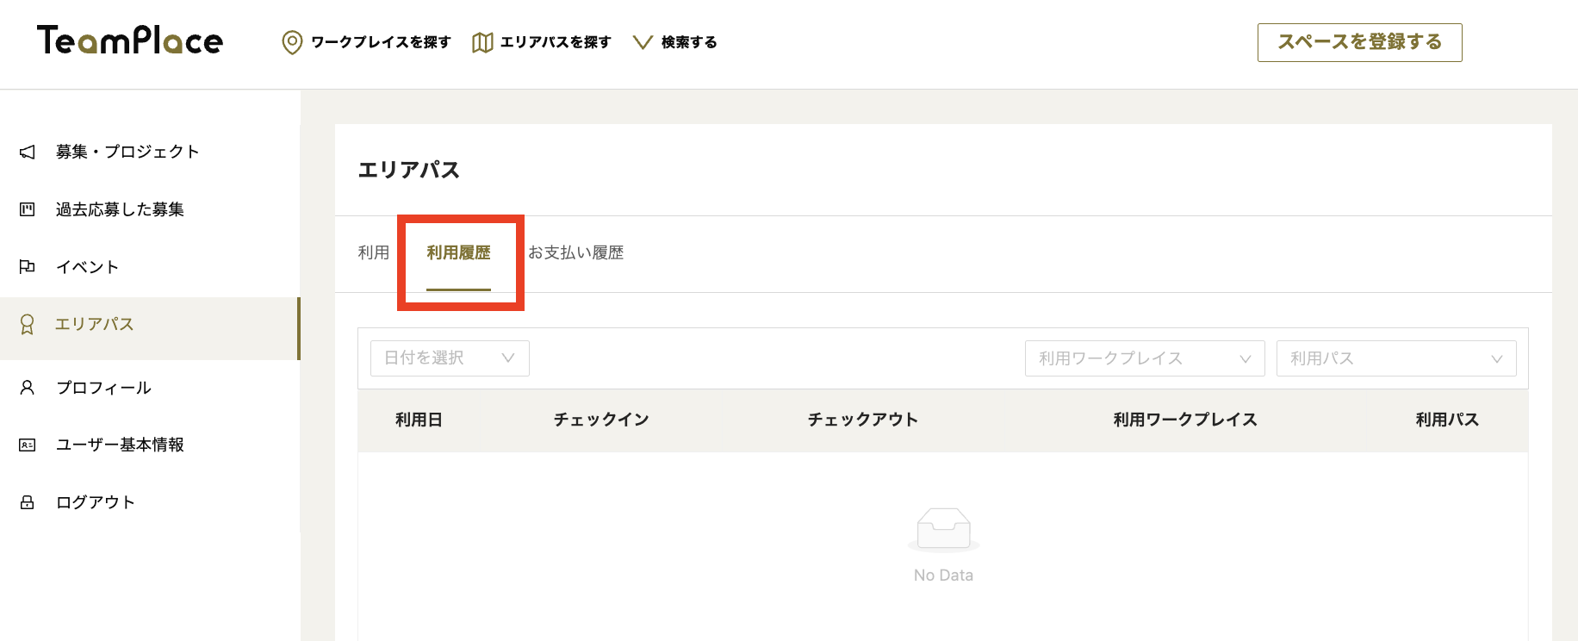The height and width of the screenshot is (641, 1578).
Task: Expand the 利用ワークプレイス filter dropdown
Action: click(1144, 358)
